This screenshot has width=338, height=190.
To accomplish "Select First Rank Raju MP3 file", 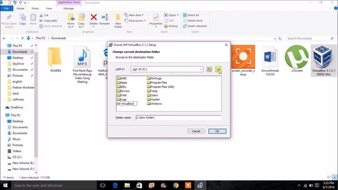I will coord(82,64).
